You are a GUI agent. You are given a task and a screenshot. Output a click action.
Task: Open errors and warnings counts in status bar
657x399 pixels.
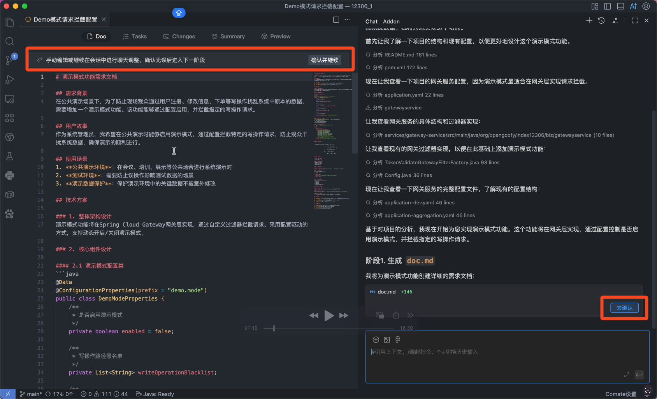point(104,394)
